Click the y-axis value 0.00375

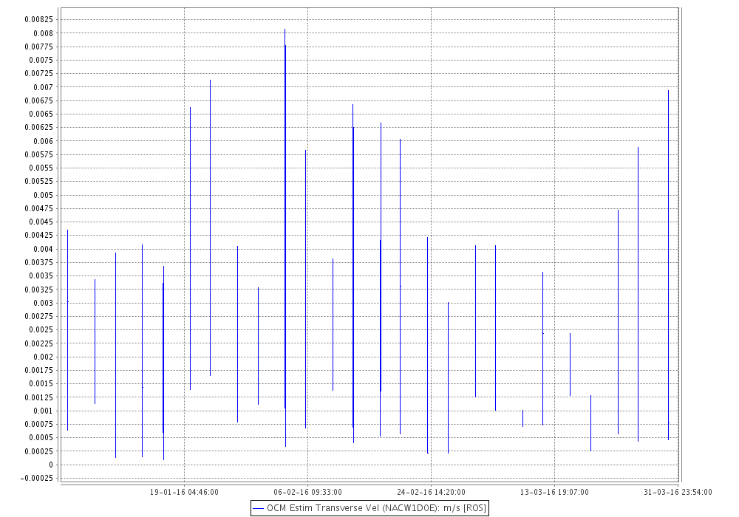(39, 262)
